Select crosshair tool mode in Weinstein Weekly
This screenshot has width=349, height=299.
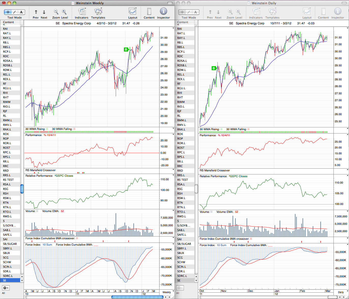click(8, 12)
